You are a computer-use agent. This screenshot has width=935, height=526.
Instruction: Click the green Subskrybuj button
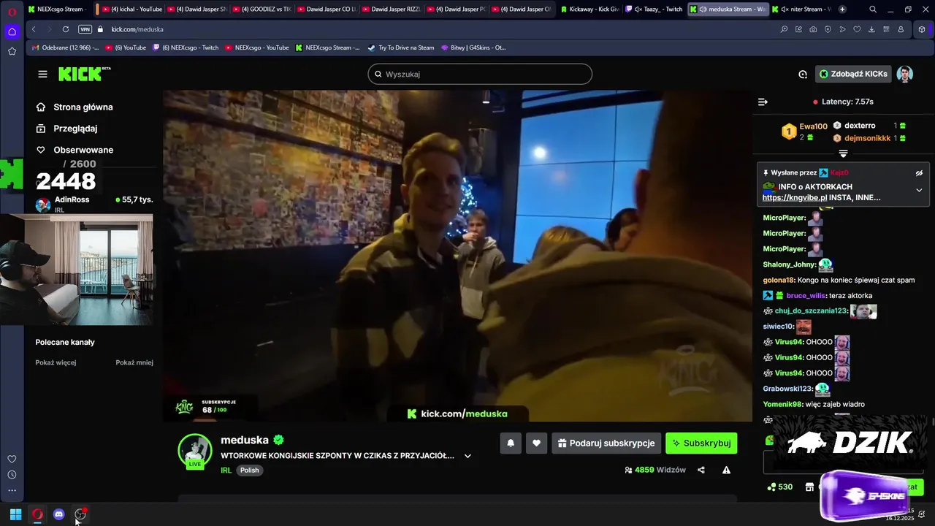[x=701, y=443]
